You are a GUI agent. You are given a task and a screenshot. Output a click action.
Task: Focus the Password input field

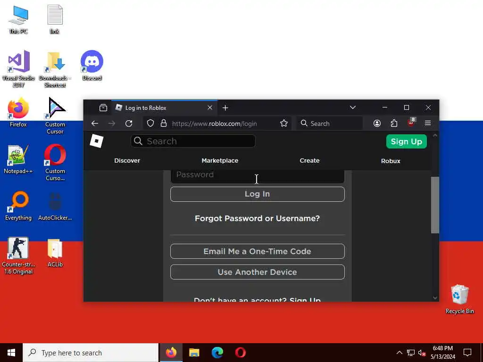coord(257,176)
